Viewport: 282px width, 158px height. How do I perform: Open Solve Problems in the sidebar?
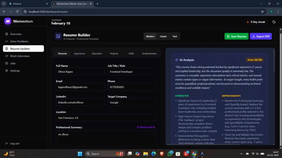[x=23, y=42]
